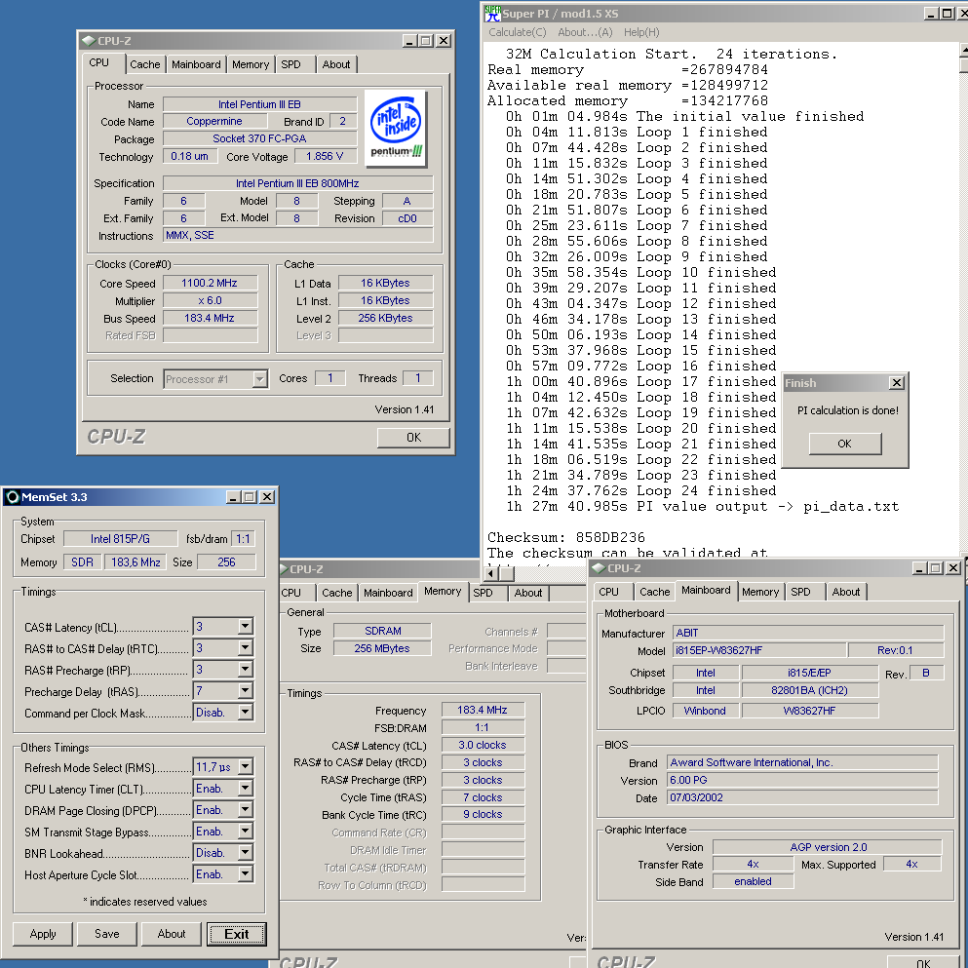Open the SM Transmit Stage Bypass dropdown
The height and width of the screenshot is (968, 968).
245,832
